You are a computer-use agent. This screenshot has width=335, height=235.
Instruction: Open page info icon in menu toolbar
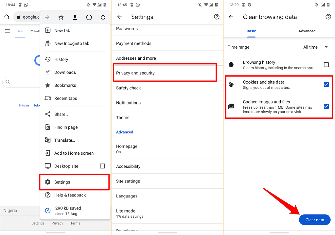pyautogui.click(x=89, y=17)
